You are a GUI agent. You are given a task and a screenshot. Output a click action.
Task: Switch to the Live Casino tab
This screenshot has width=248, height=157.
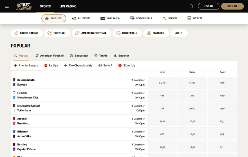(68, 6)
